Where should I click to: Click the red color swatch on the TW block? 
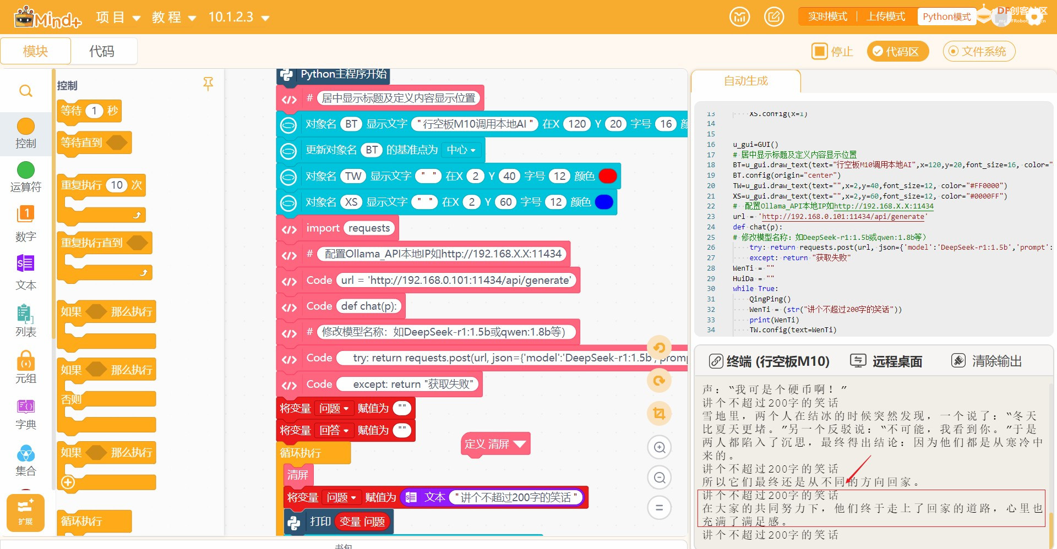click(x=608, y=176)
